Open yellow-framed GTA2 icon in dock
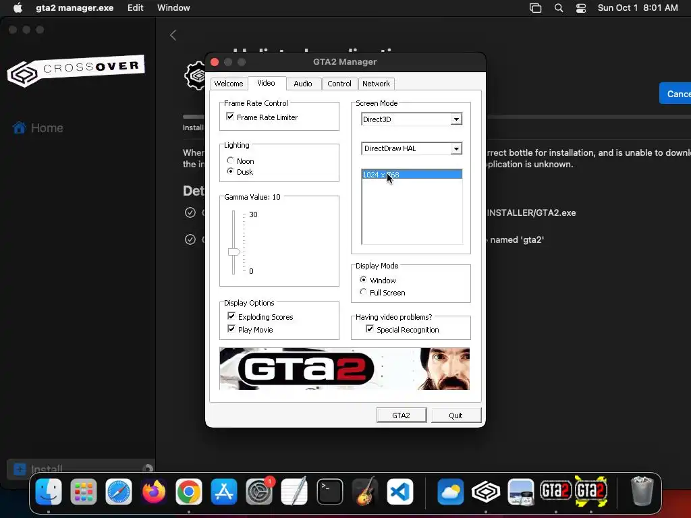This screenshot has height=518, width=691. (x=591, y=490)
